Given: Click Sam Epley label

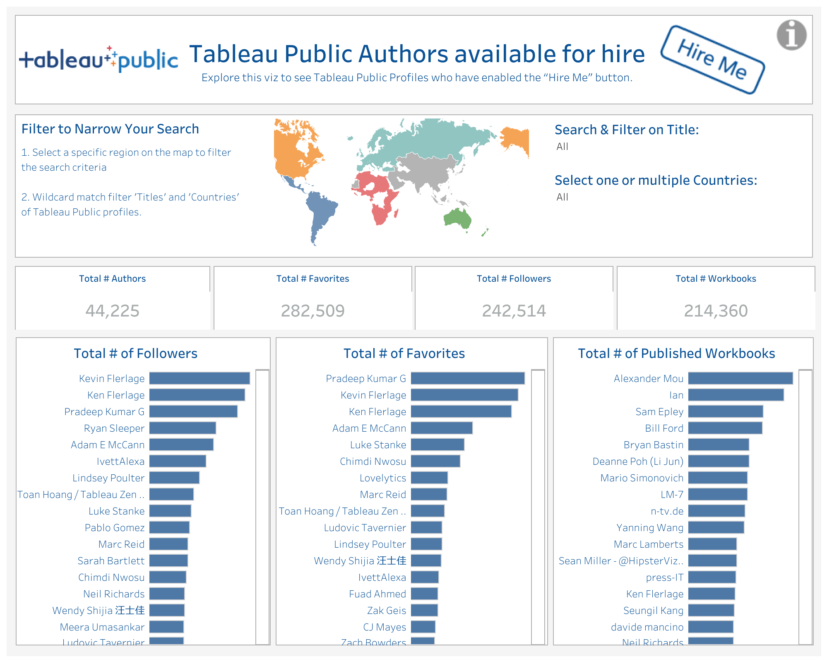Looking at the screenshot, I should (659, 412).
